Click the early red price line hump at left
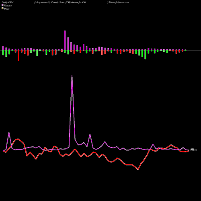The image size is (201, 201). tap(18, 139)
